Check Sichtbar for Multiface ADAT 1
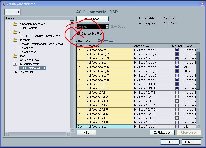The height and width of the screenshot is (148, 206). pos(177,93)
